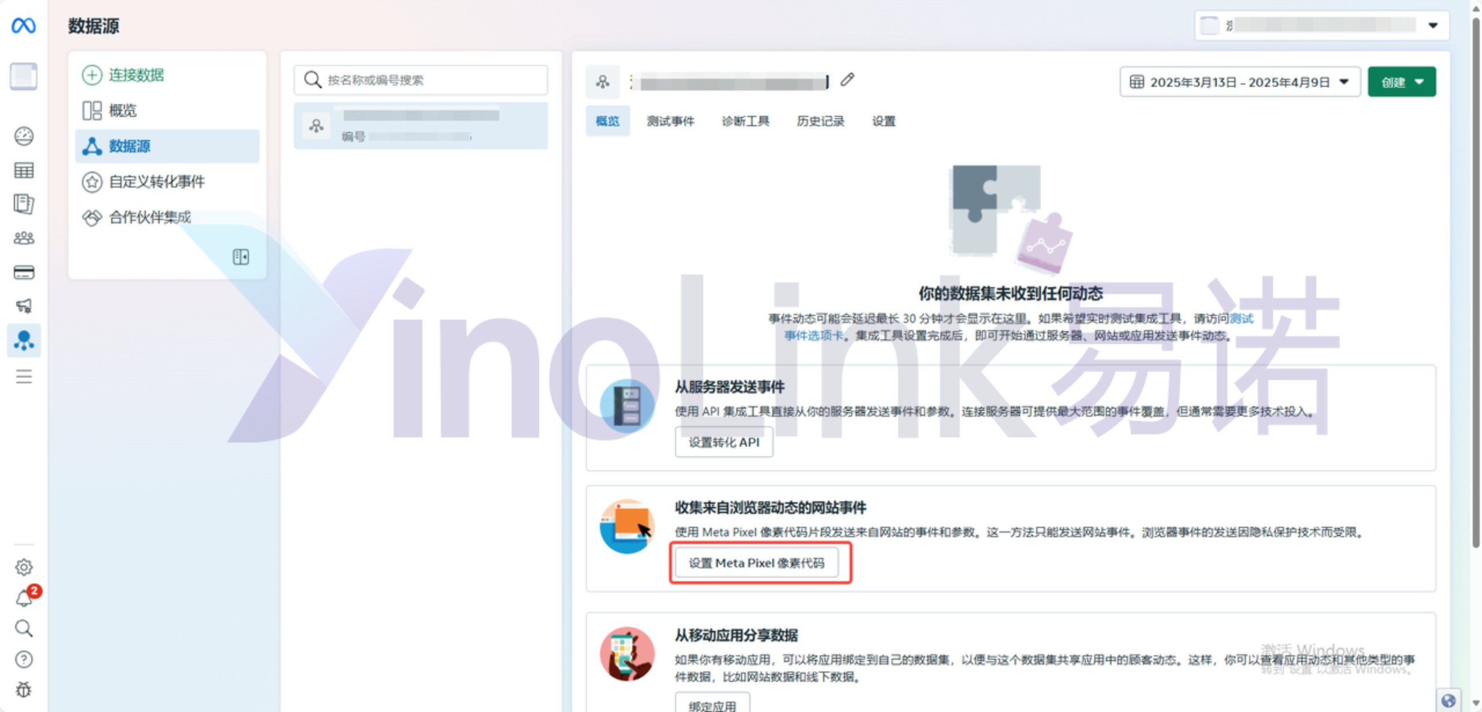Select 数据源 in the left menu
The width and height of the screenshot is (1482, 712).
pyautogui.click(x=167, y=146)
